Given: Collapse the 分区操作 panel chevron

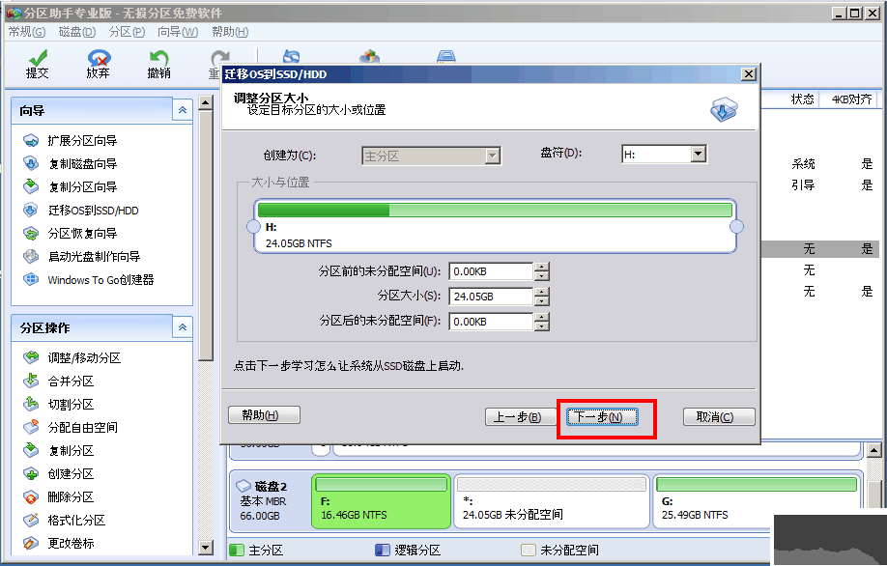Looking at the screenshot, I should pyautogui.click(x=183, y=327).
